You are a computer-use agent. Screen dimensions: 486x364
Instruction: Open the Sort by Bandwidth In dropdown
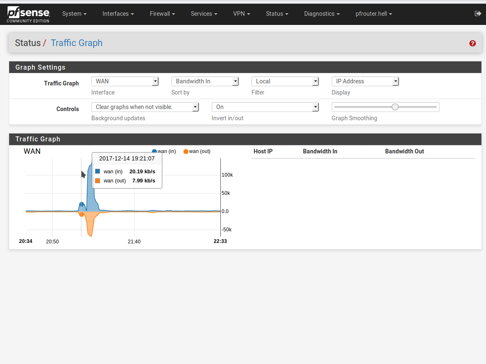[205, 81]
